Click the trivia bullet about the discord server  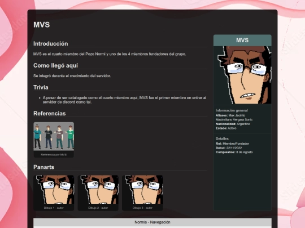(x=124, y=100)
